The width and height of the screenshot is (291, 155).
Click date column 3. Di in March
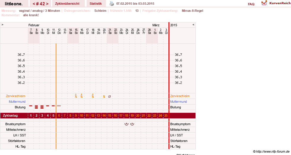pyautogui.click(x=166, y=31)
